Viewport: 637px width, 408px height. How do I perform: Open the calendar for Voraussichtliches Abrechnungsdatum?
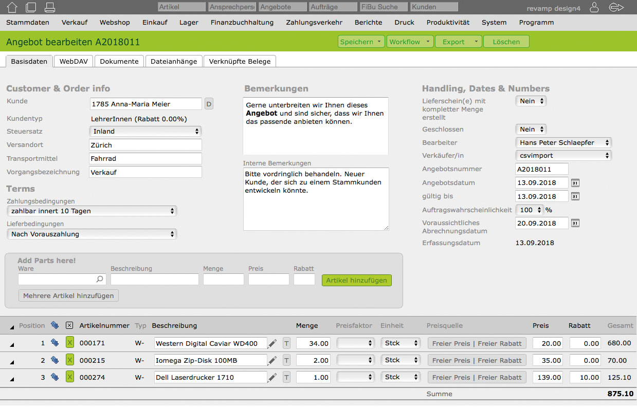[x=575, y=223]
